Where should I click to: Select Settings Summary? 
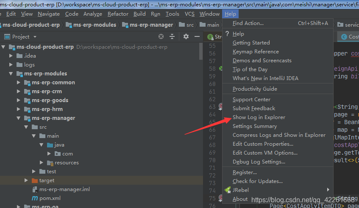(x=278, y=126)
